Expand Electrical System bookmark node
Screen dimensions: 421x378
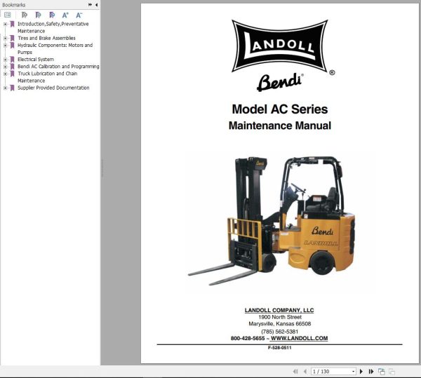(x=5, y=60)
